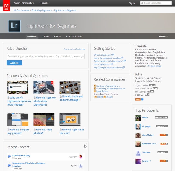The height and width of the screenshot is (171, 175).
Task: Open 99jon's profile link
Action: (x=145, y=118)
